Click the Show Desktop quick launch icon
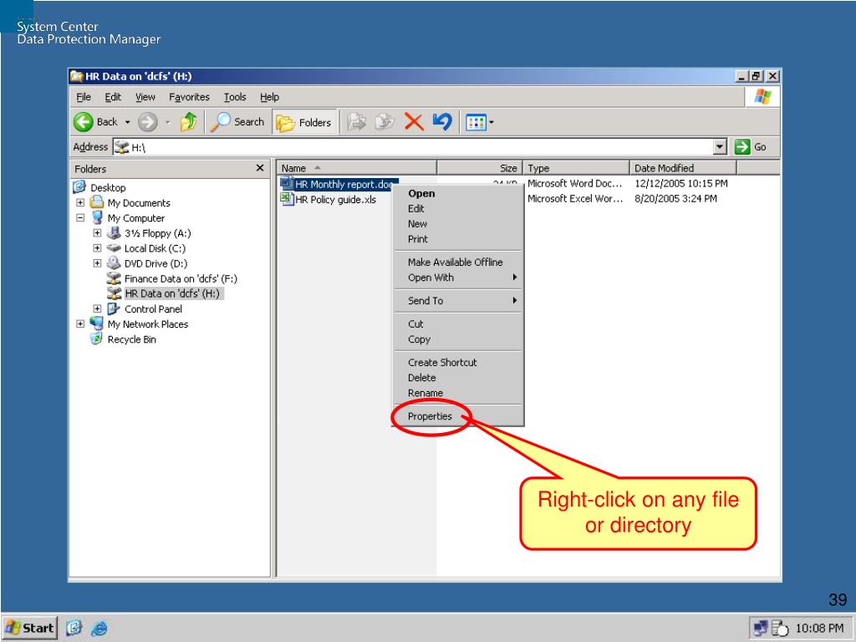The width and height of the screenshot is (856, 642). [x=74, y=629]
